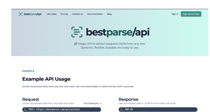Open Contact Us page
The height and width of the screenshot is (112, 210).
point(77,14)
